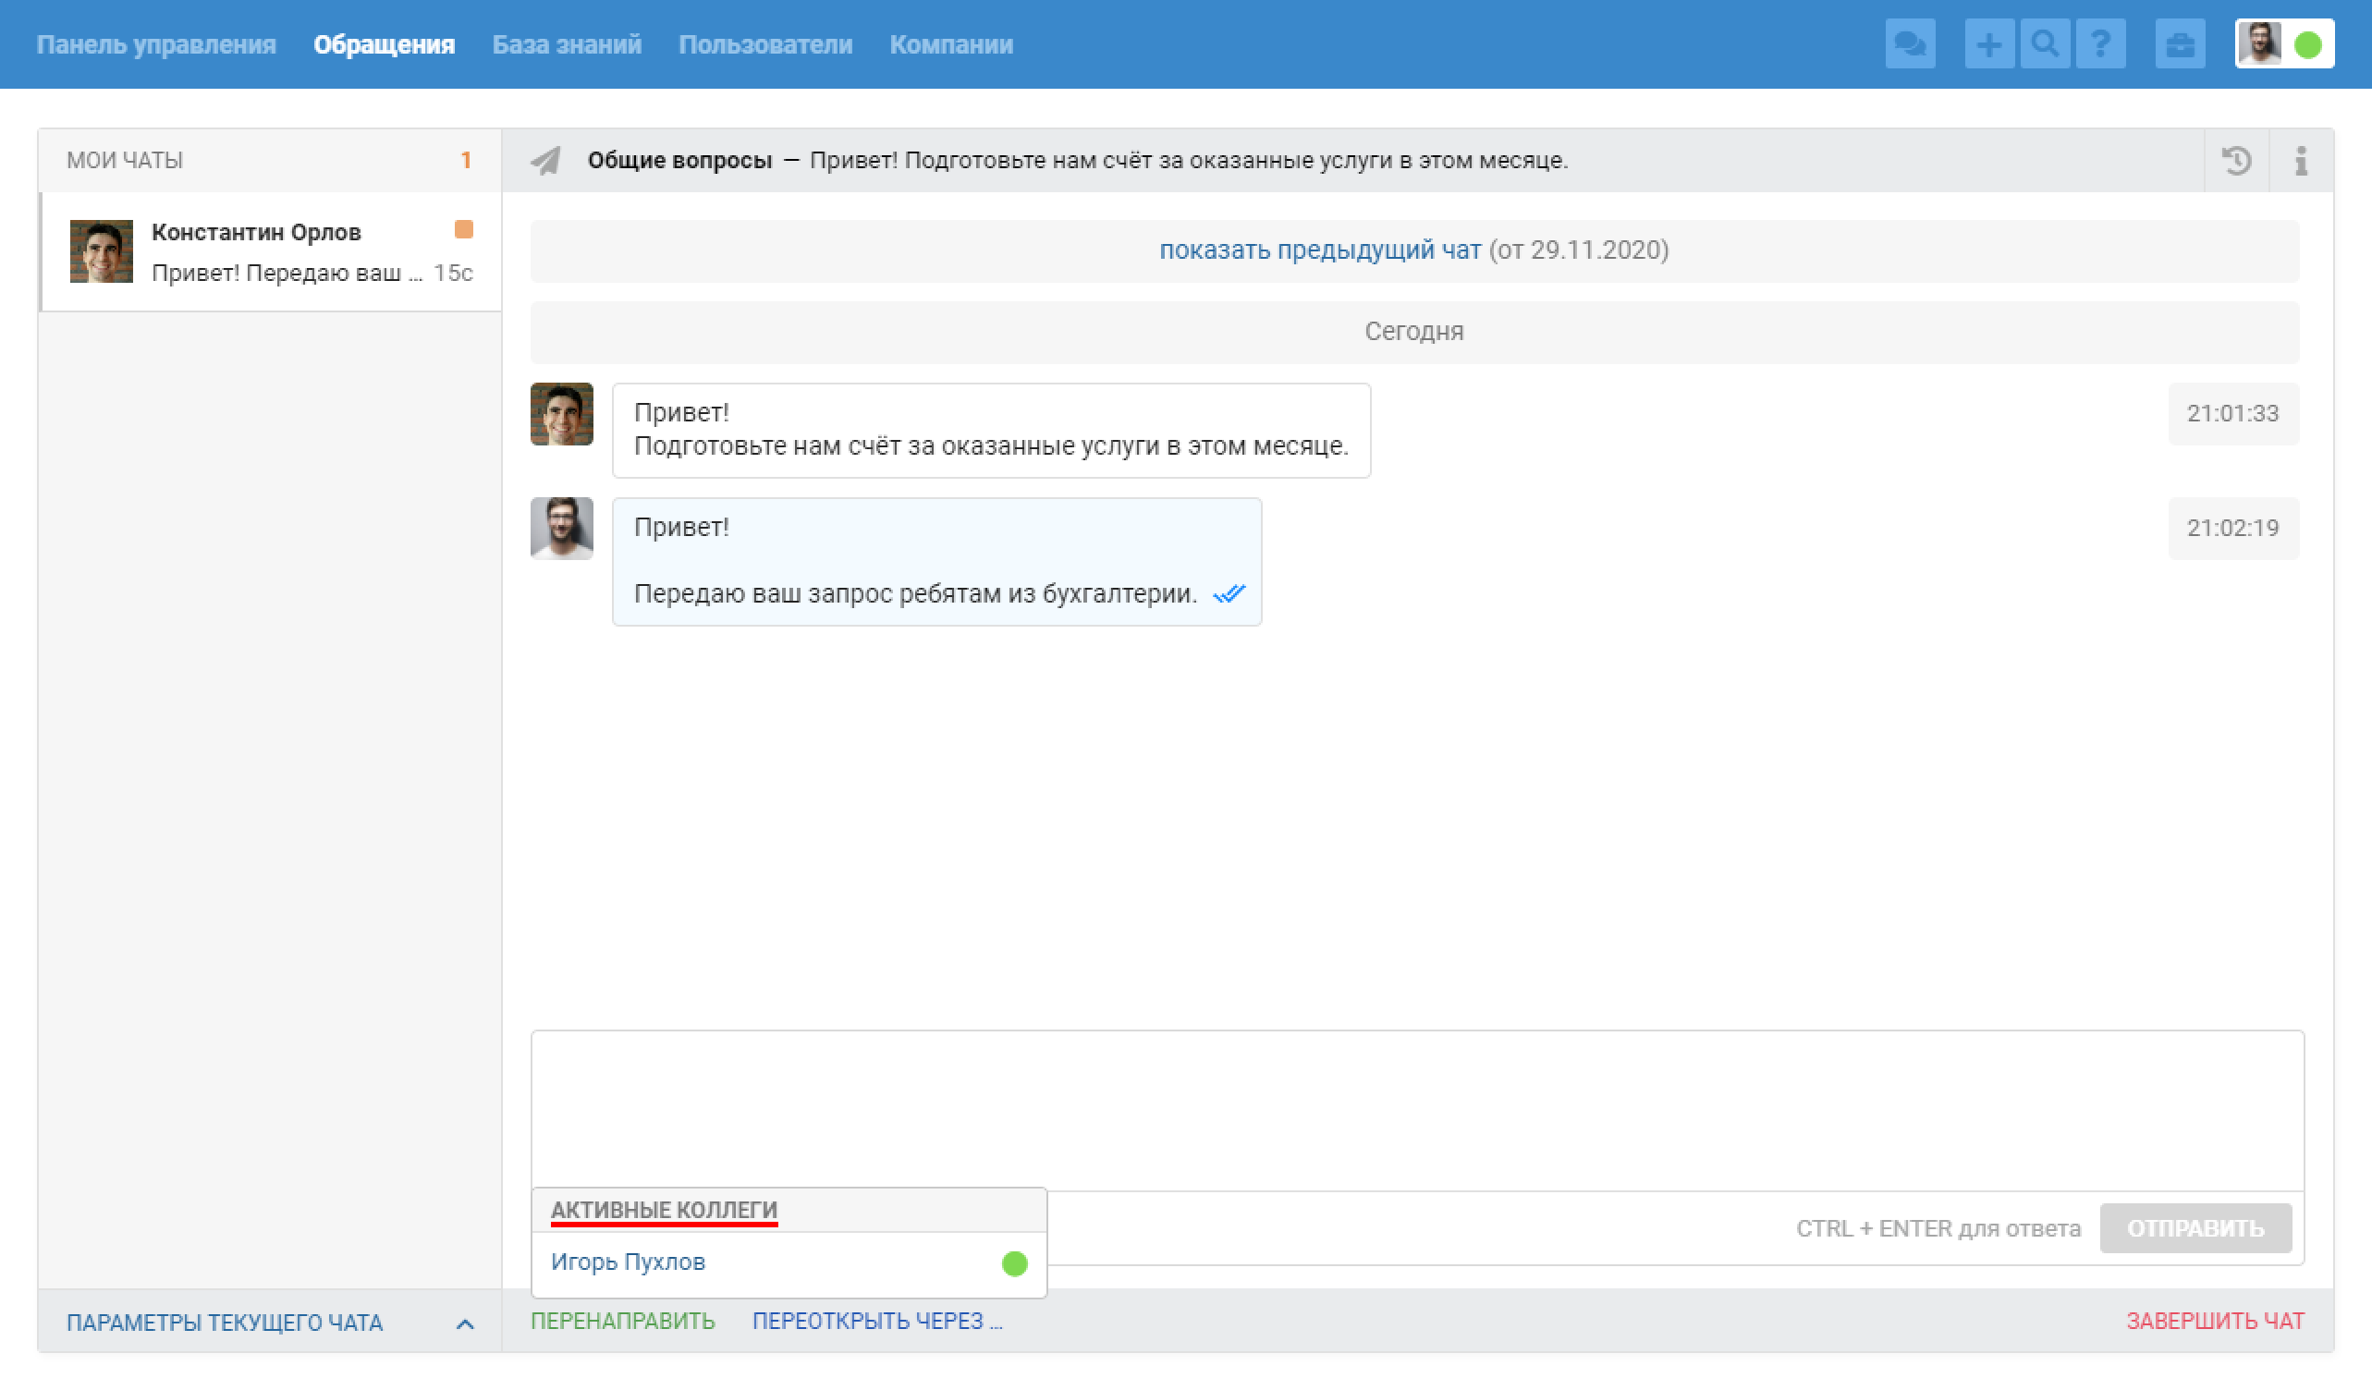Focus the message reply text area
This screenshot has height=1390, width=2372.
[x=1416, y=1113]
